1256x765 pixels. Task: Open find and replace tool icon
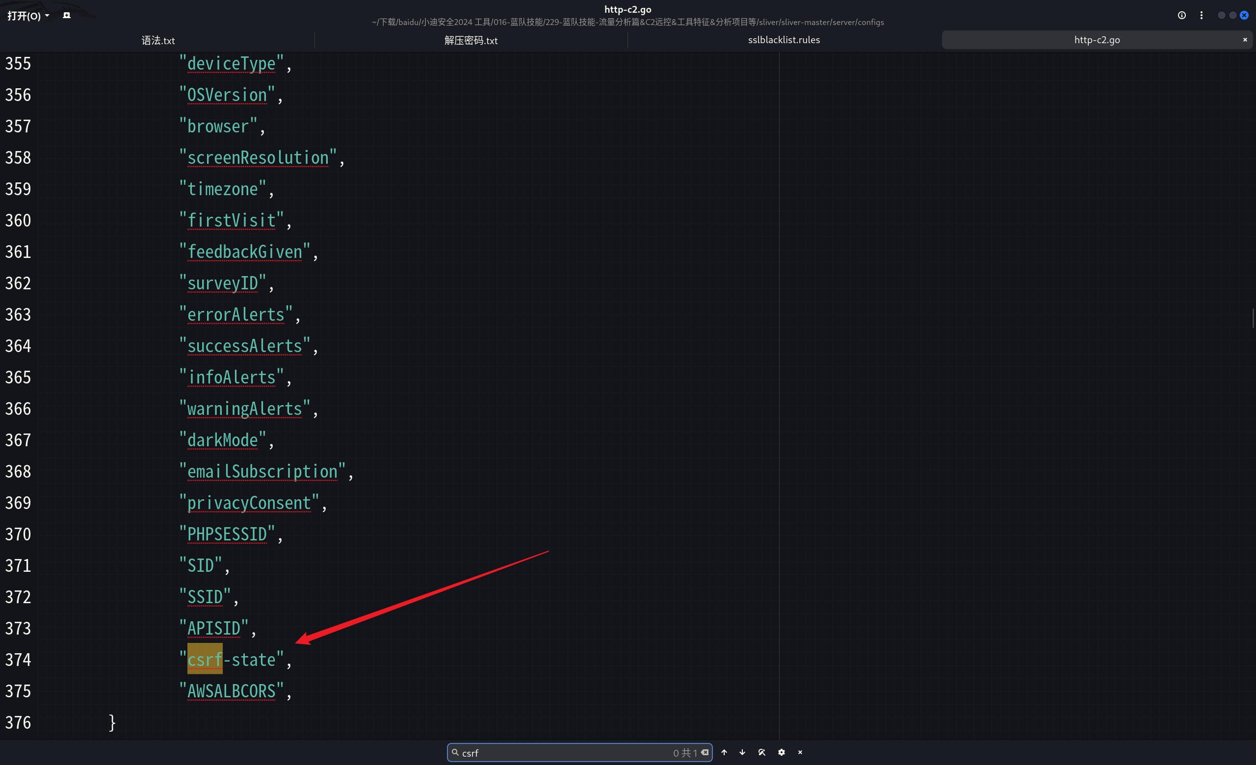(x=761, y=752)
